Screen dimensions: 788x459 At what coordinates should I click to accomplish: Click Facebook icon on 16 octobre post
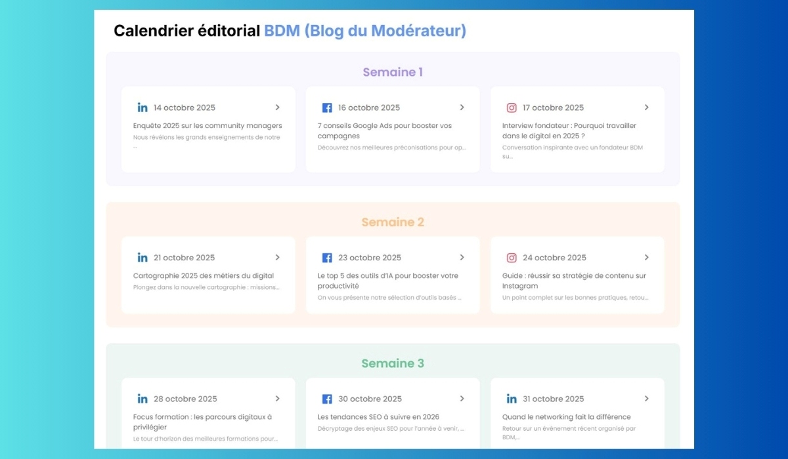tap(327, 108)
